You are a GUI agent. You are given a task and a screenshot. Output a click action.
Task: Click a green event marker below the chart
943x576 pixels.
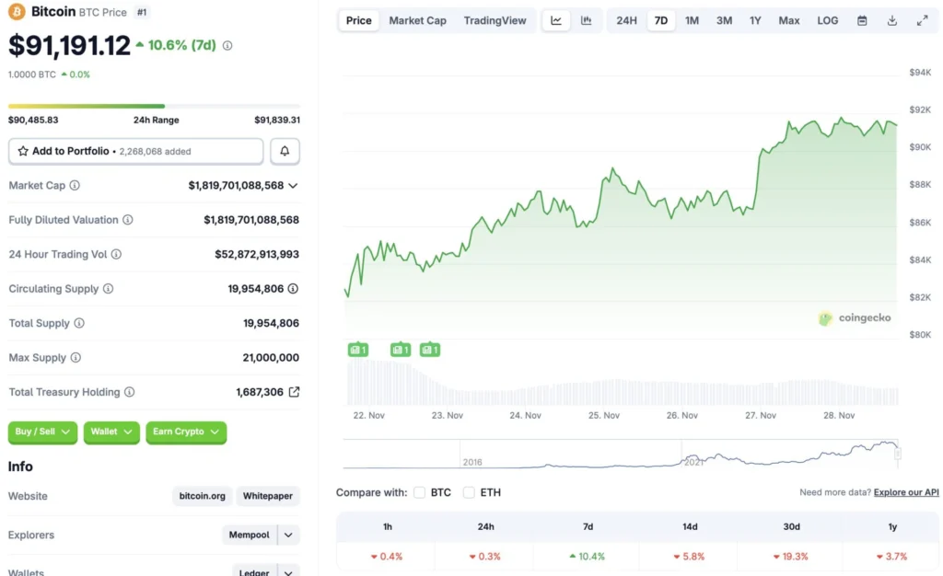pos(357,350)
